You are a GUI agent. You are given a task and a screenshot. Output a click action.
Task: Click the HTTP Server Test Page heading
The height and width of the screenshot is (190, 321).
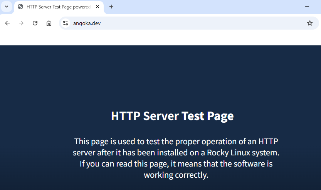tap(172, 116)
